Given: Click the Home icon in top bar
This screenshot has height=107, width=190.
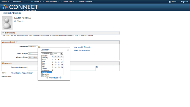Looking at the screenshot, I should [x=170, y=2].
